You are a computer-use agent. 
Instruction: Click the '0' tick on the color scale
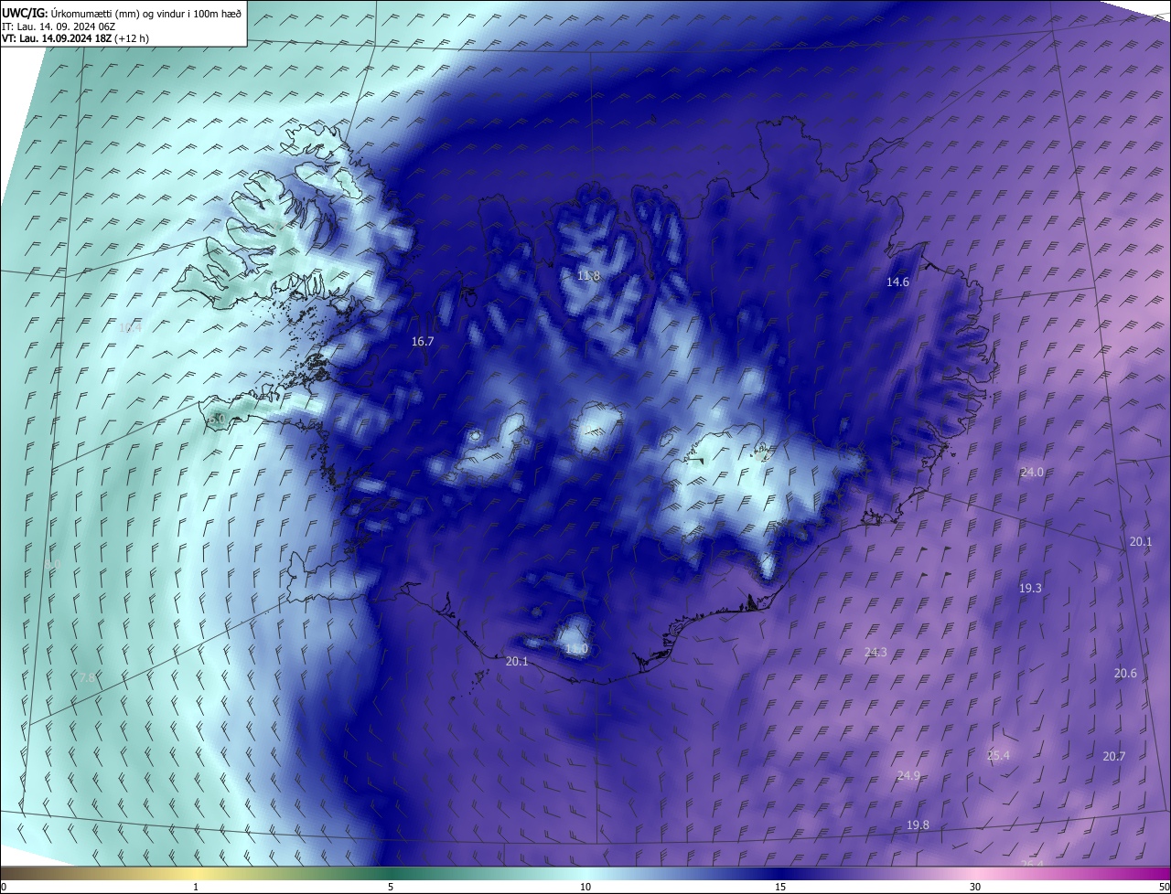click(x=4, y=888)
